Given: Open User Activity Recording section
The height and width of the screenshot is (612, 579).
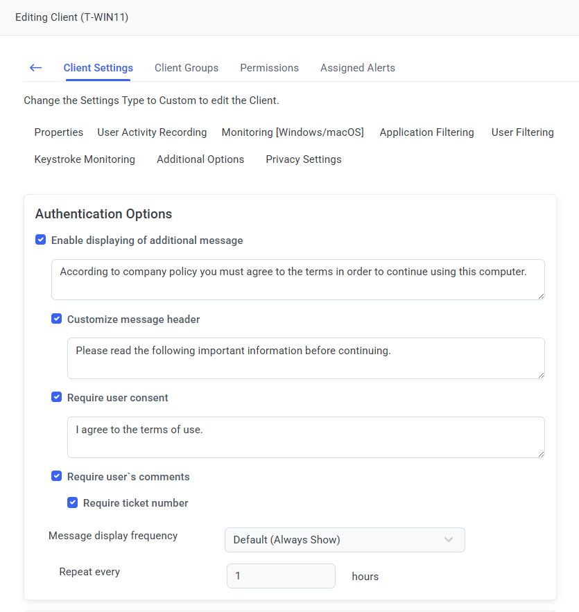Looking at the screenshot, I should pyautogui.click(x=152, y=132).
